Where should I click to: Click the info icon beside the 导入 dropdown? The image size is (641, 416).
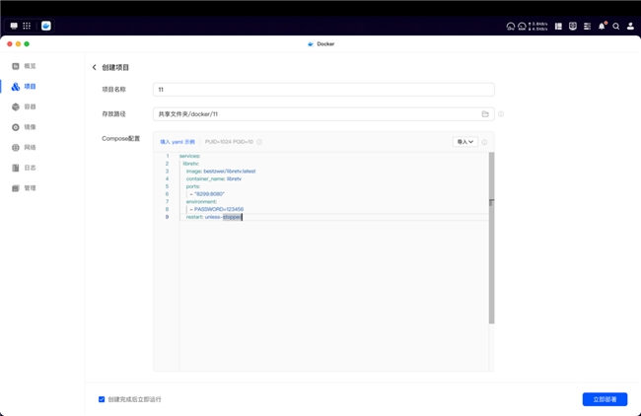[484, 142]
